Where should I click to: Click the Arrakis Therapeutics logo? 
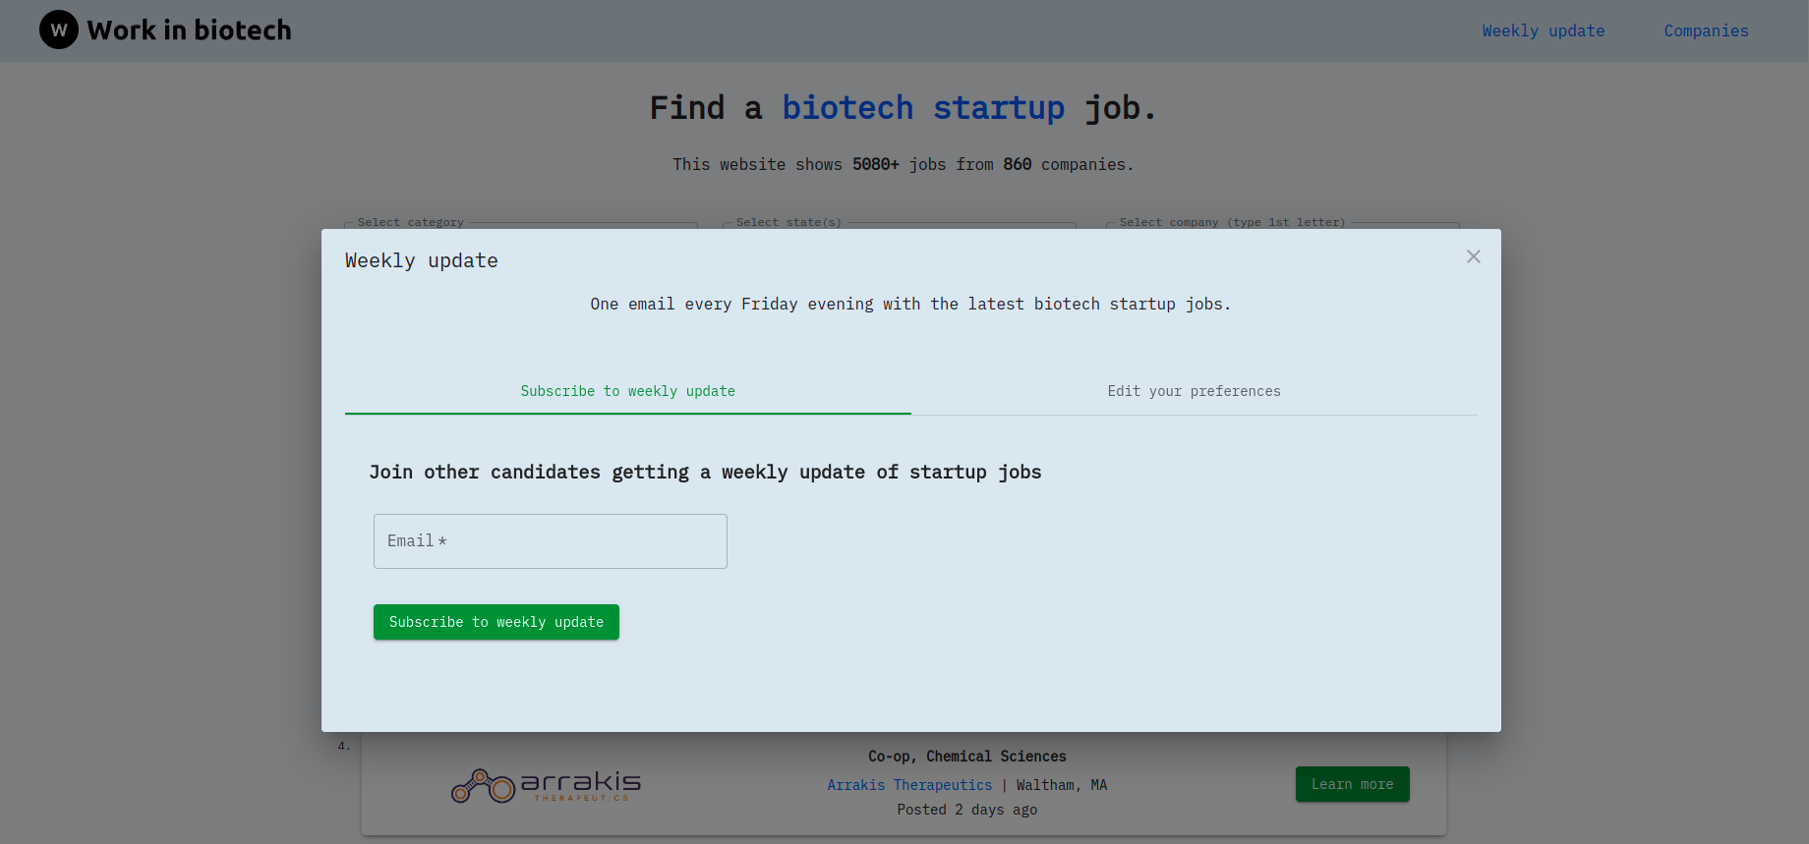(546, 786)
